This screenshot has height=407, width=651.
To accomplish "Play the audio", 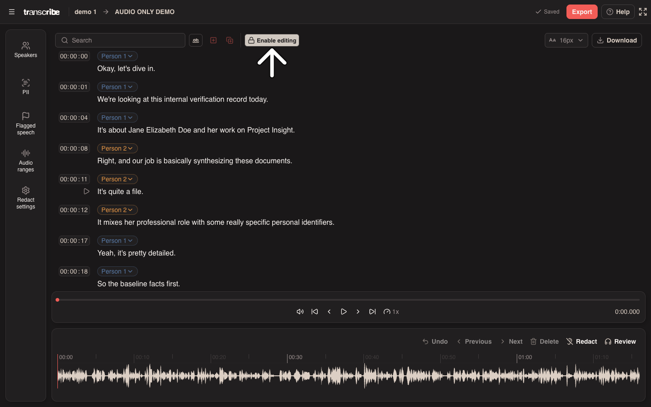I will click(x=344, y=312).
